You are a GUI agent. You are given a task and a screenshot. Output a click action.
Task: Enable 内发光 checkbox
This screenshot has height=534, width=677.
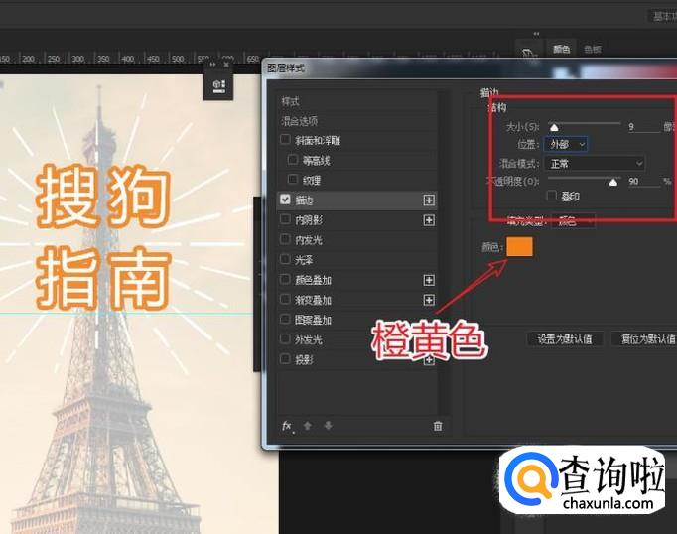(285, 239)
